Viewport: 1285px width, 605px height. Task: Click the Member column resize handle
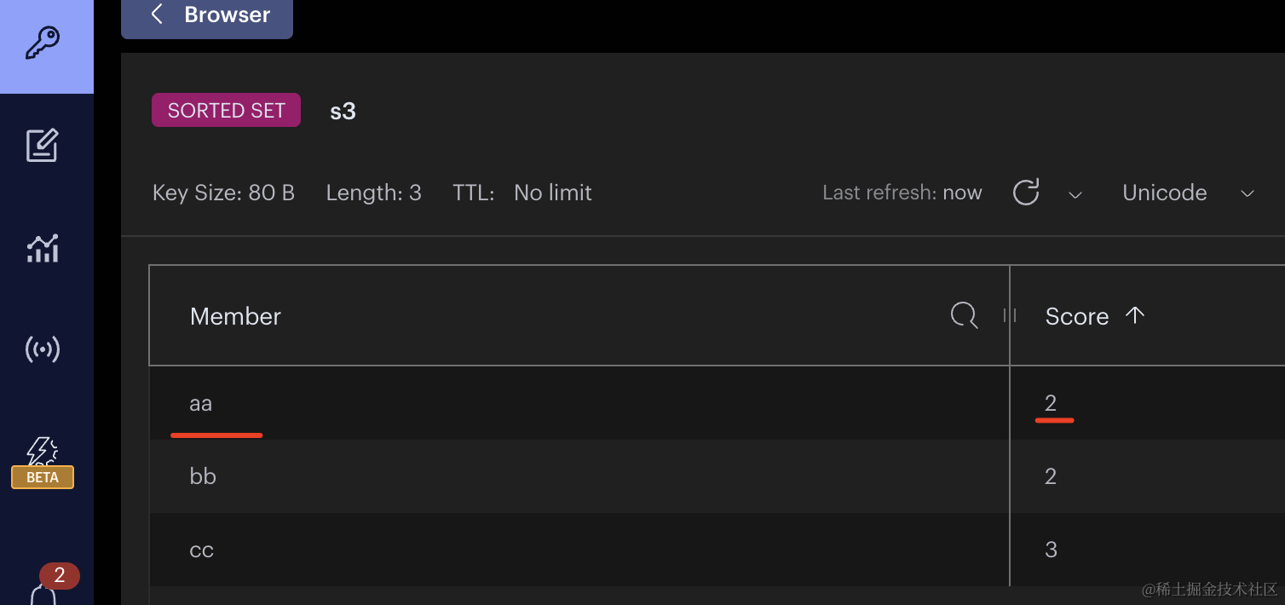(1010, 316)
